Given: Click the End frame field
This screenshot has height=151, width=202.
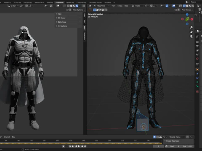Looking at the screenshot, I should pyautogui.click(x=187, y=146).
